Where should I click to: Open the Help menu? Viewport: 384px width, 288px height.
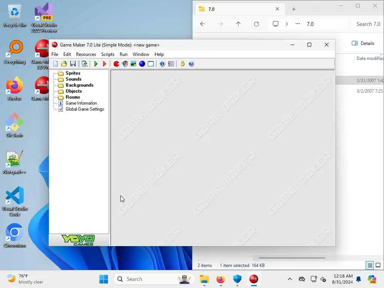(x=159, y=54)
